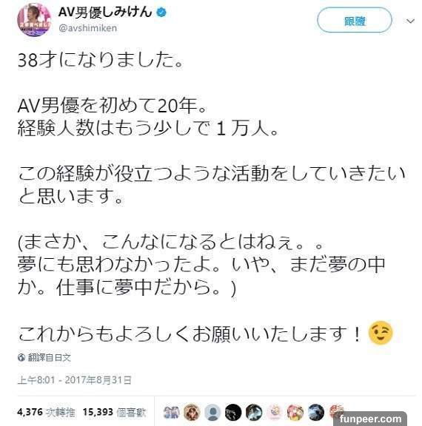The image size is (422, 426).
Task: Open the tweet author's profile avatar
Action: coord(34,19)
